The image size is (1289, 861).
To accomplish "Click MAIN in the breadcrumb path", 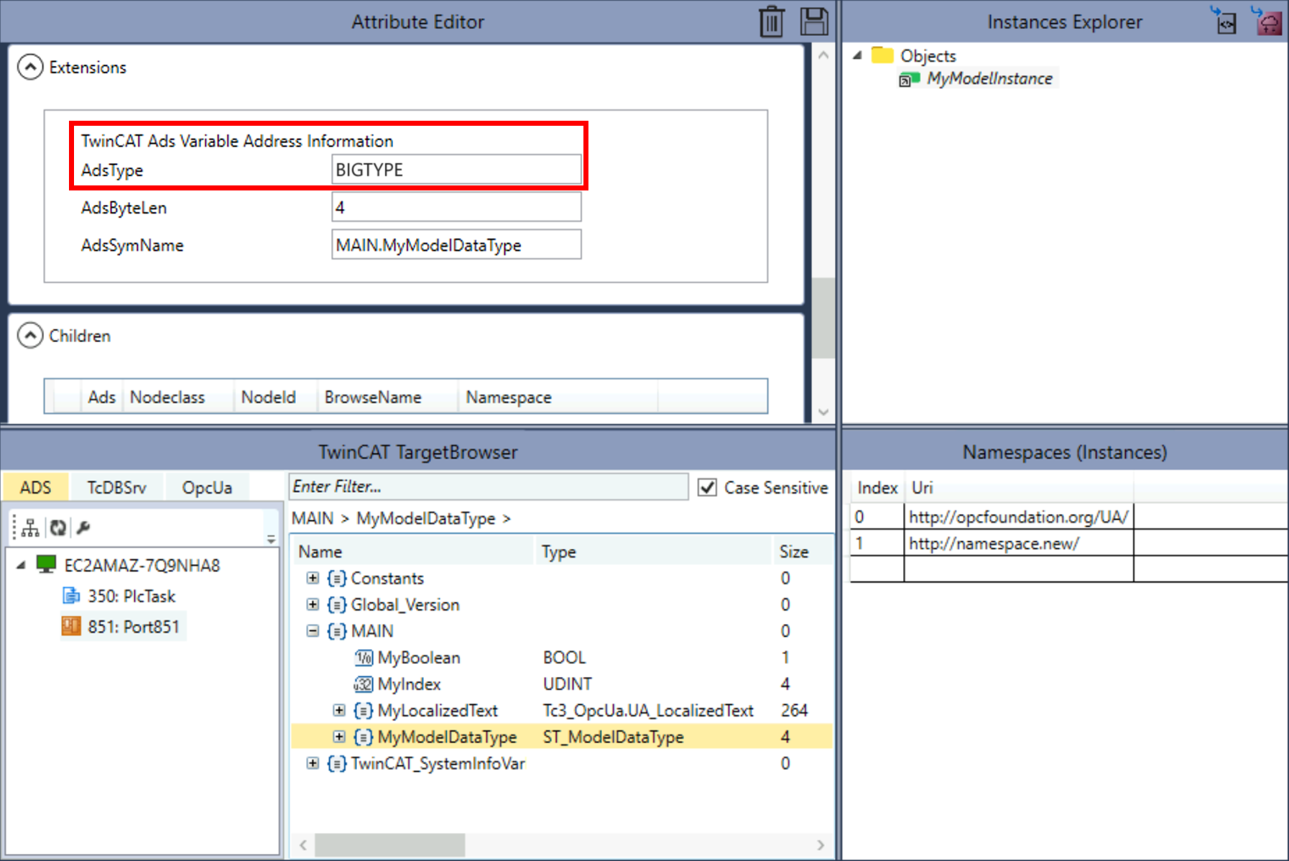I will 313,518.
